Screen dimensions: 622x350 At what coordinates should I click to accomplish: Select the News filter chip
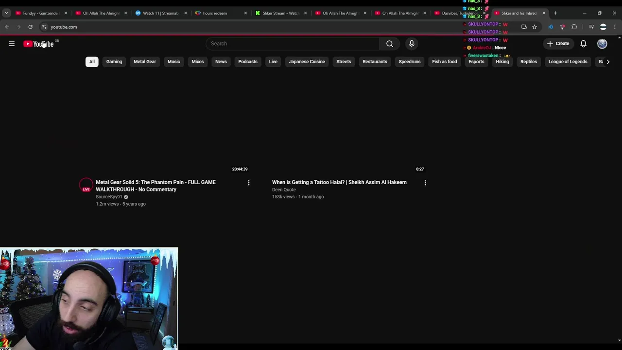point(221,62)
